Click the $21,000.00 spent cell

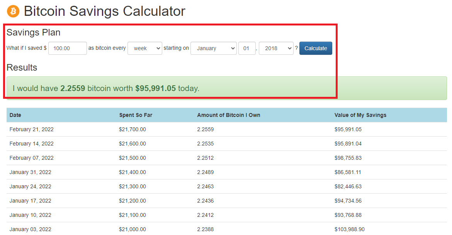coord(132,229)
